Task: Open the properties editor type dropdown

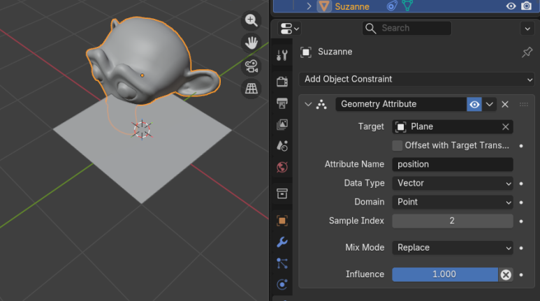Action: click(290, 29)
